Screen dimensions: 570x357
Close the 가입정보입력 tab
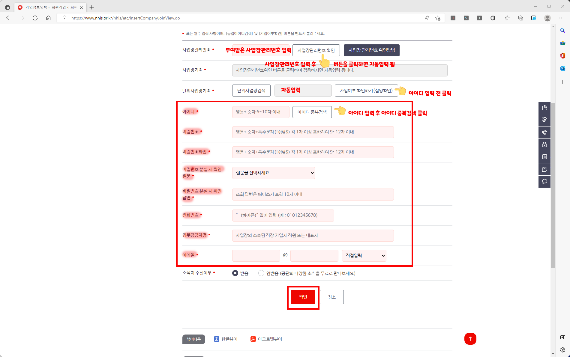coord(81,7)
